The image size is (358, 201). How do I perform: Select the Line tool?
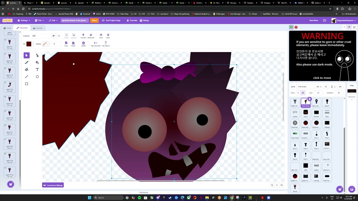pos(27,77)
